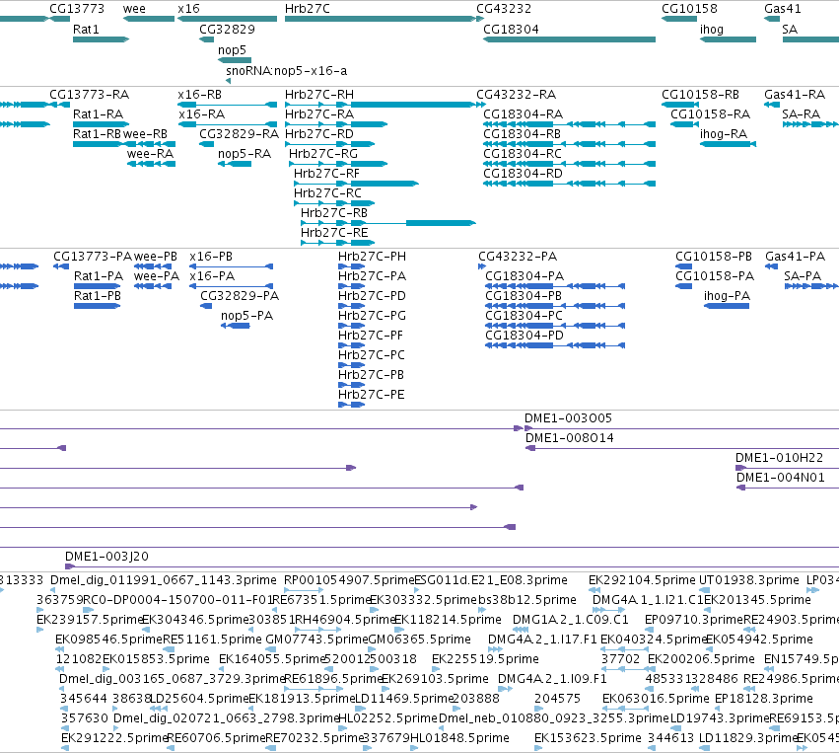Screen dimensions: 839x753
Task: Click BAC clone DME1-004N01
Action: pyautogui.click(x=780, y=478)
